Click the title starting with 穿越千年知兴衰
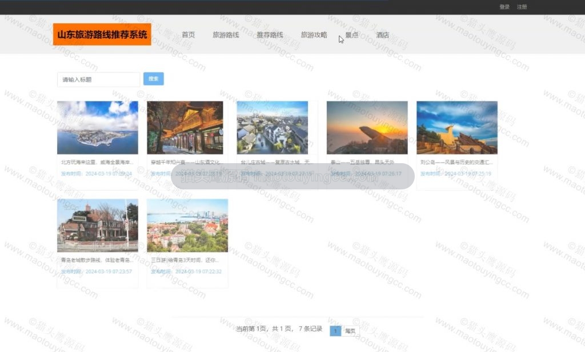 tap(187, 162)
